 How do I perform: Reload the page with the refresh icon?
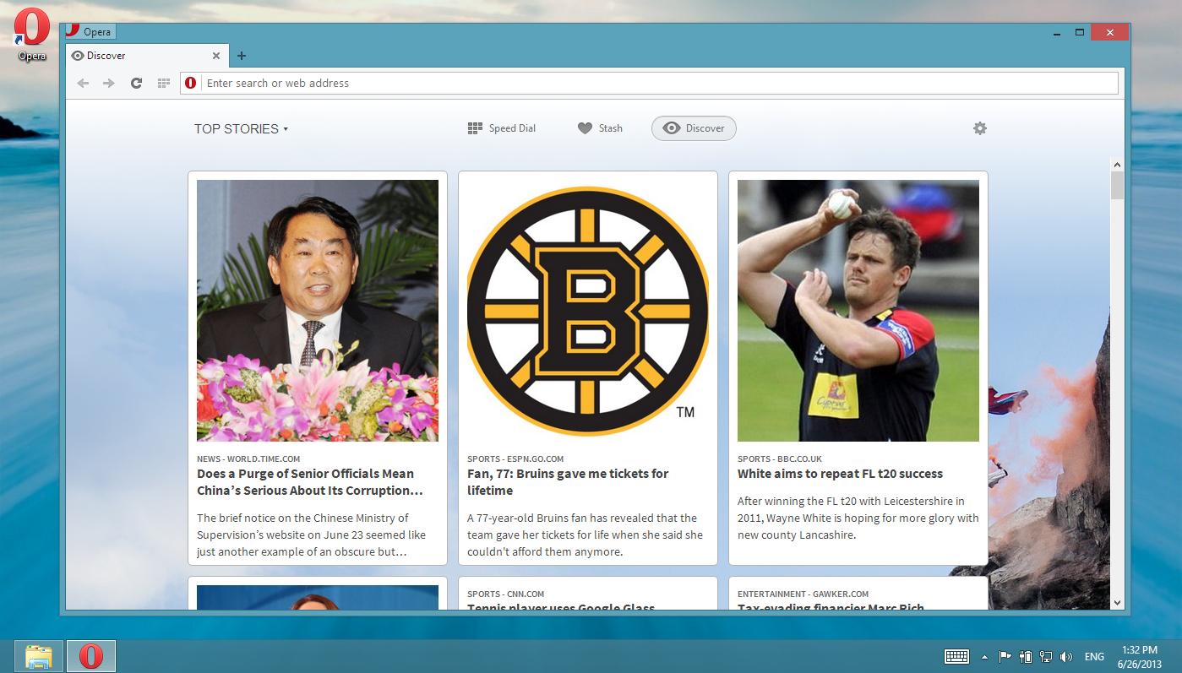(136, 83)
